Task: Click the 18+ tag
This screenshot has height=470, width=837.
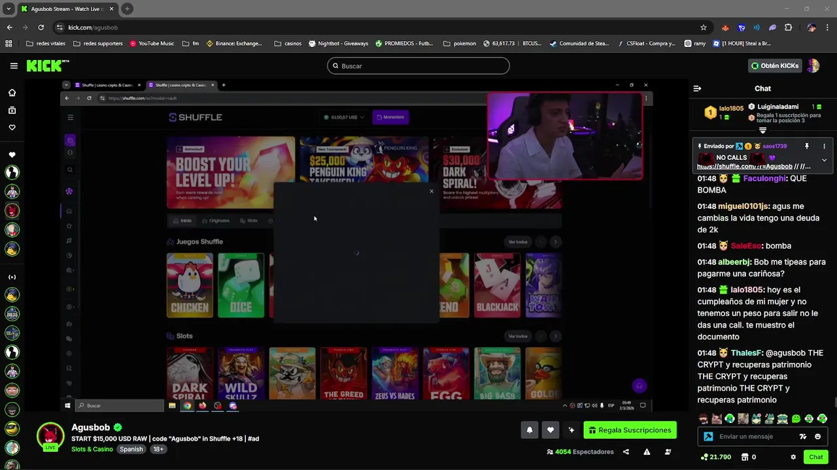Action: 158,449
